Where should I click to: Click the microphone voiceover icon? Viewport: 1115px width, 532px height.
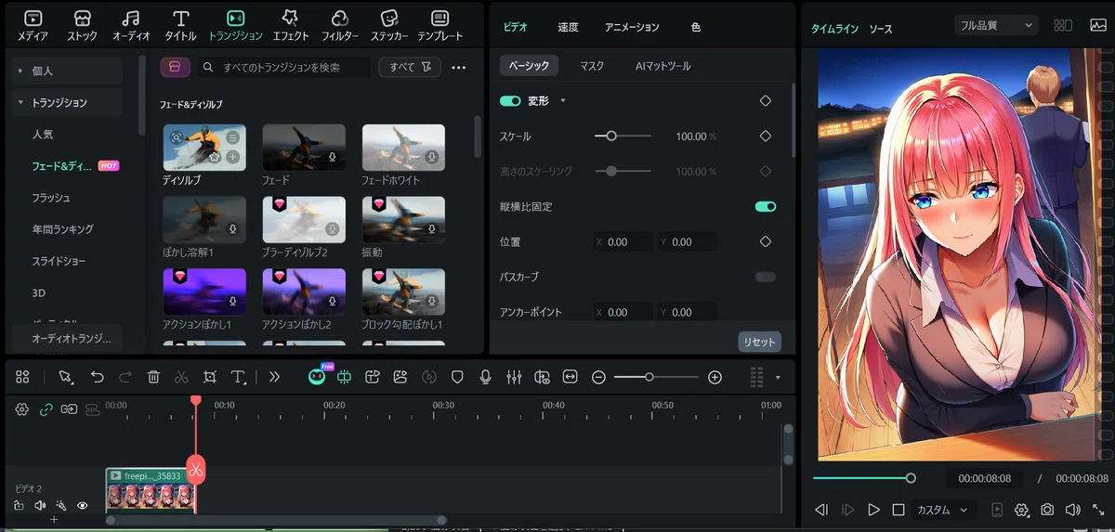tap(485, 377)
